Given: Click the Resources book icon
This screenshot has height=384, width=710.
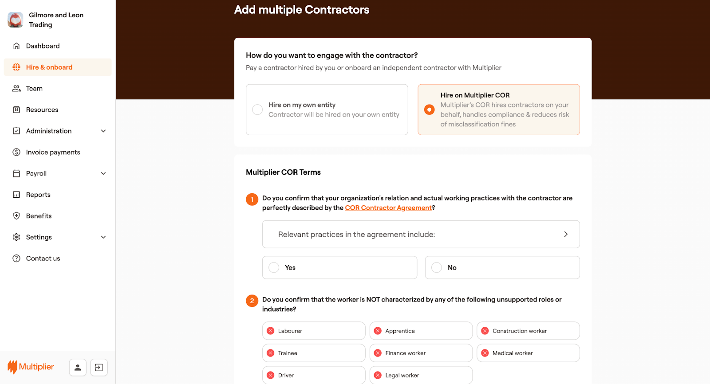Looking at the screenshot, I should (16, 110).
